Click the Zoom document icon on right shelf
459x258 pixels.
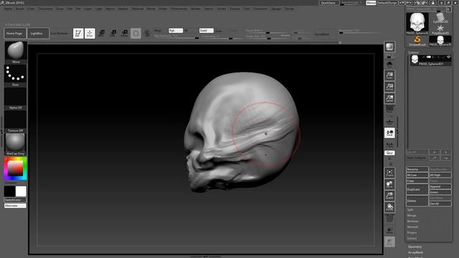[x=389, y=75]
